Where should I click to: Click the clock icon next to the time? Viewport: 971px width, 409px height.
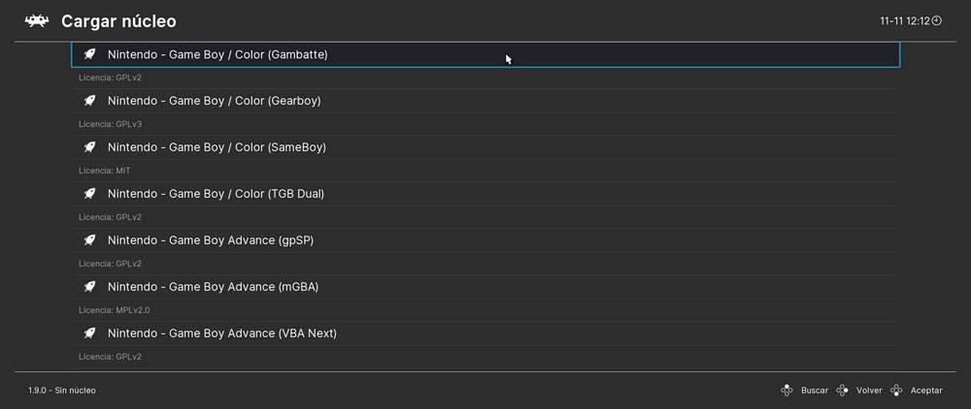[x=937, y=21]
